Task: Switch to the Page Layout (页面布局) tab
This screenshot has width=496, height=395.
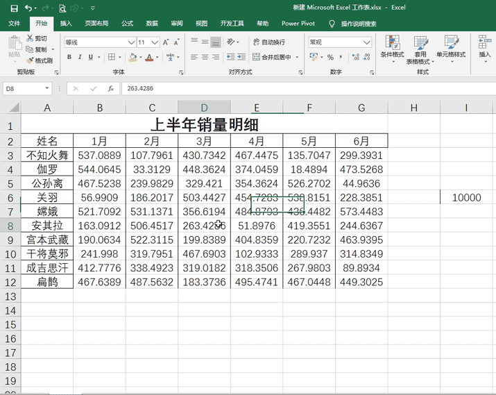Action: [97, 24]
